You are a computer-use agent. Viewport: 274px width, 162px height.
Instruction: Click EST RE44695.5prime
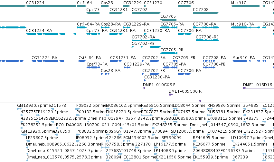point(195,141)
